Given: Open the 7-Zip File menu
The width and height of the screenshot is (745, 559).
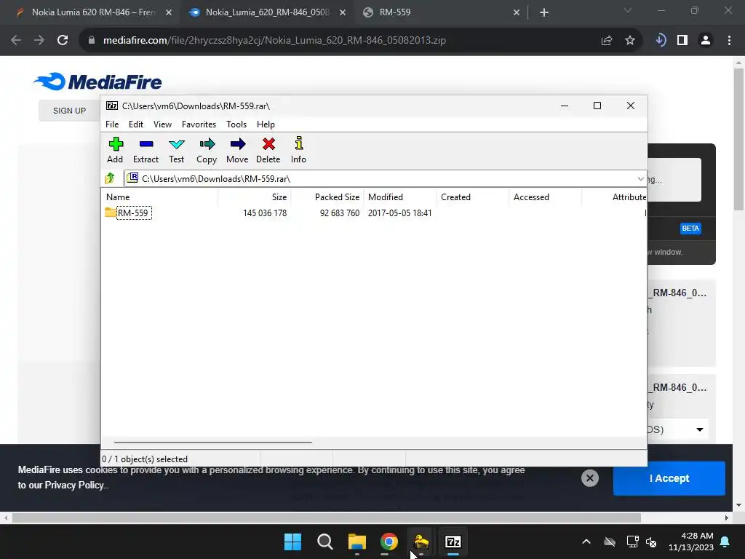Looking at the screenshot, I should (112, 124).
